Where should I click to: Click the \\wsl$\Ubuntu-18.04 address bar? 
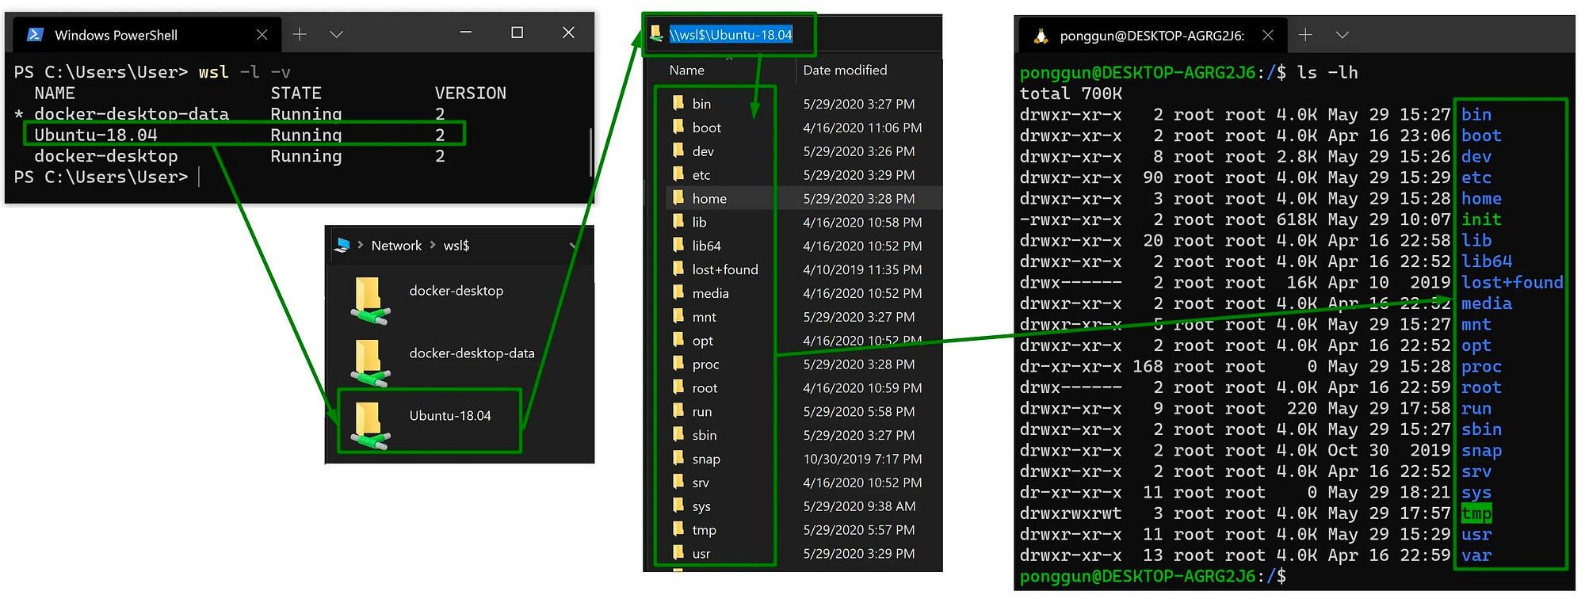click(x=731, y=34)
